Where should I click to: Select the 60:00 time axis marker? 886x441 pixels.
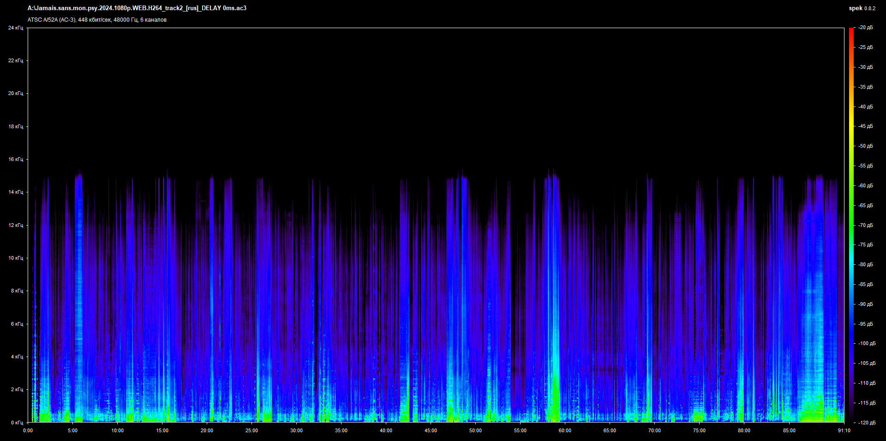tap(565, 430)
